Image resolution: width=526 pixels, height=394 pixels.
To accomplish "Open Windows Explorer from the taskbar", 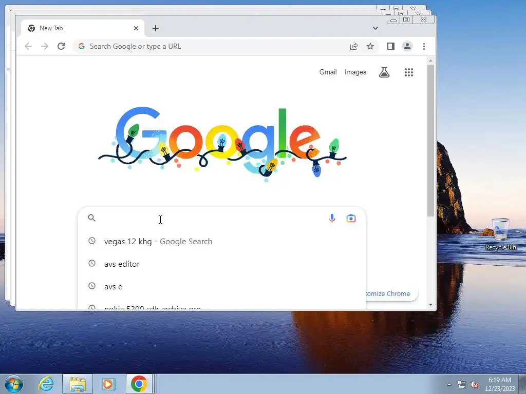I will (78, 384).
